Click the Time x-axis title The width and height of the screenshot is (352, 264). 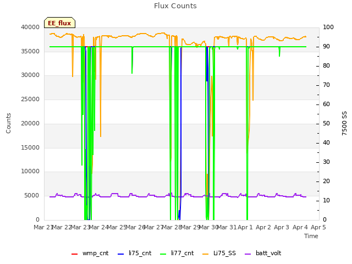pyautogui.click(x=311, y=236)
